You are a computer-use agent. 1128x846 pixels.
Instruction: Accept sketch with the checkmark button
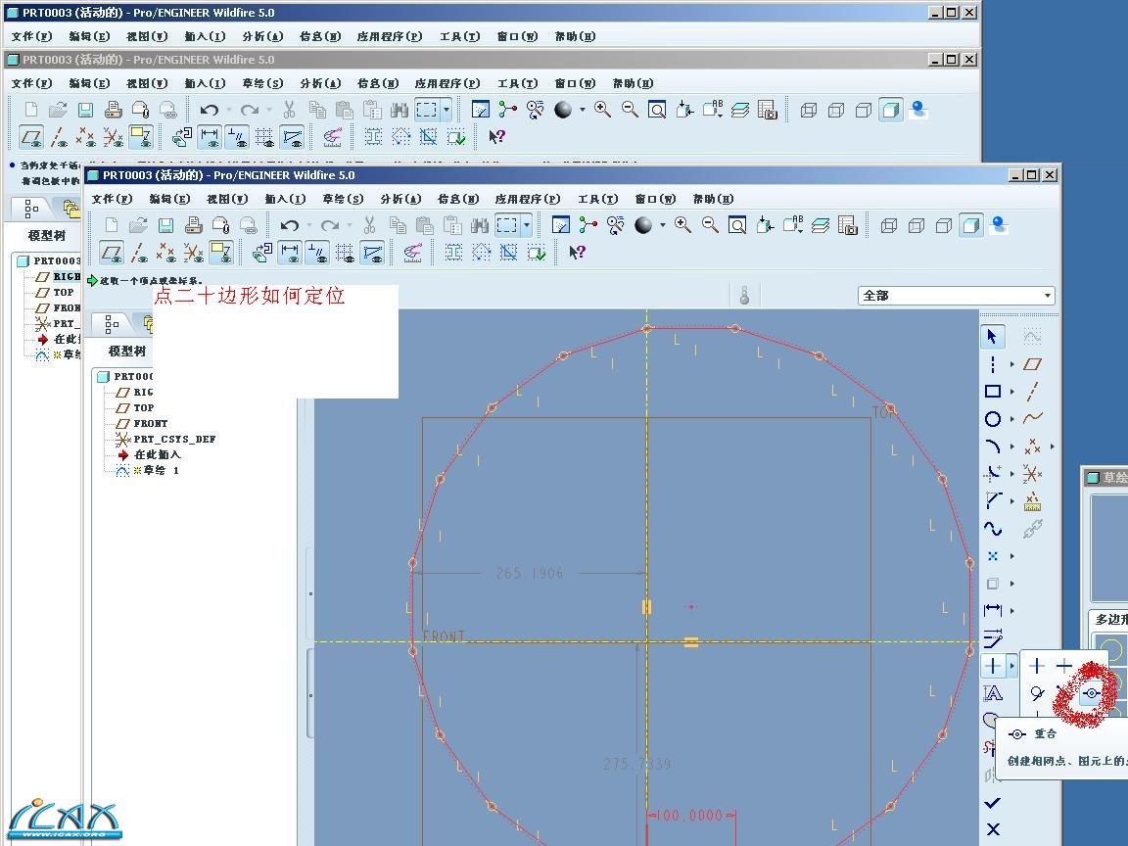[993, 803]
